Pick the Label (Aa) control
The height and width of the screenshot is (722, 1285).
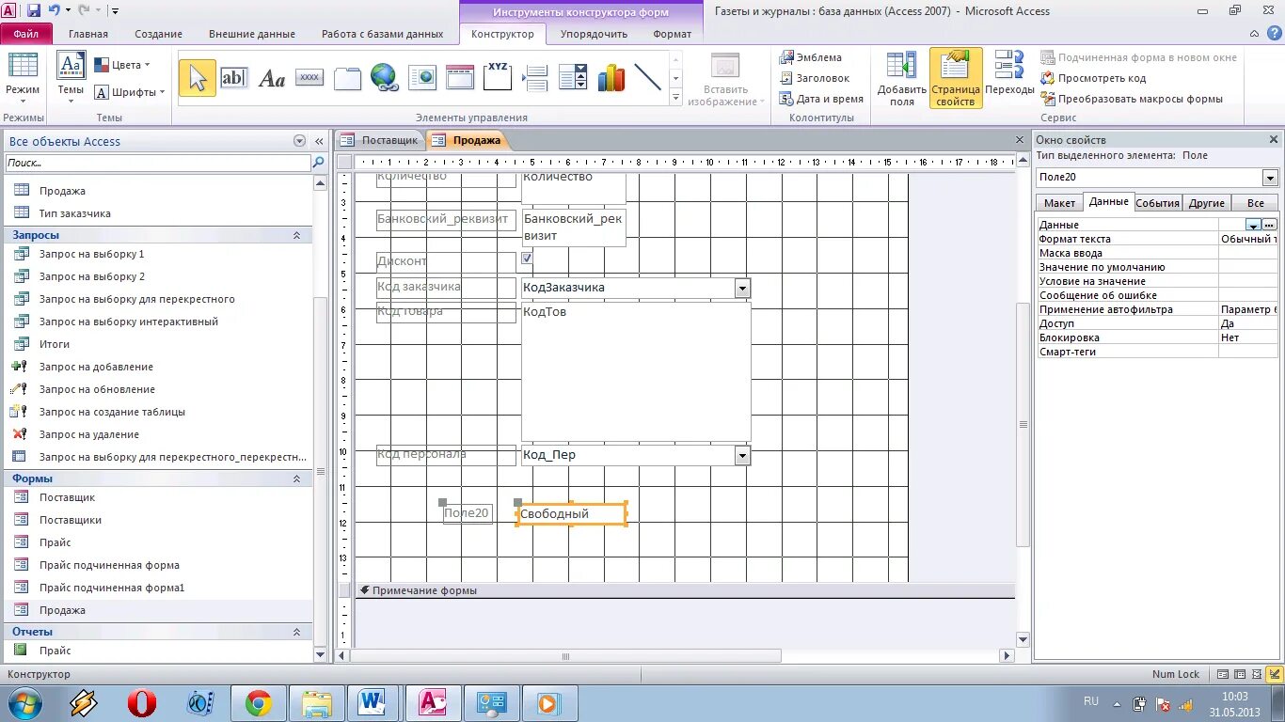click(x=271, y=78)
